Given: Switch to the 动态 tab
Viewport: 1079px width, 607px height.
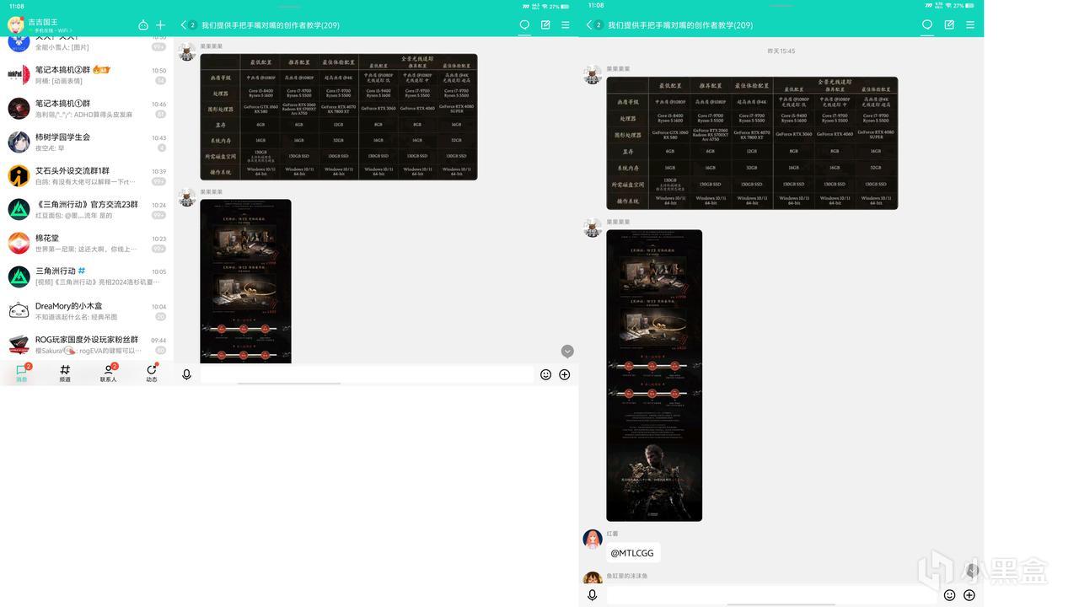Looking at the screenshot, I should click(152, 373).
